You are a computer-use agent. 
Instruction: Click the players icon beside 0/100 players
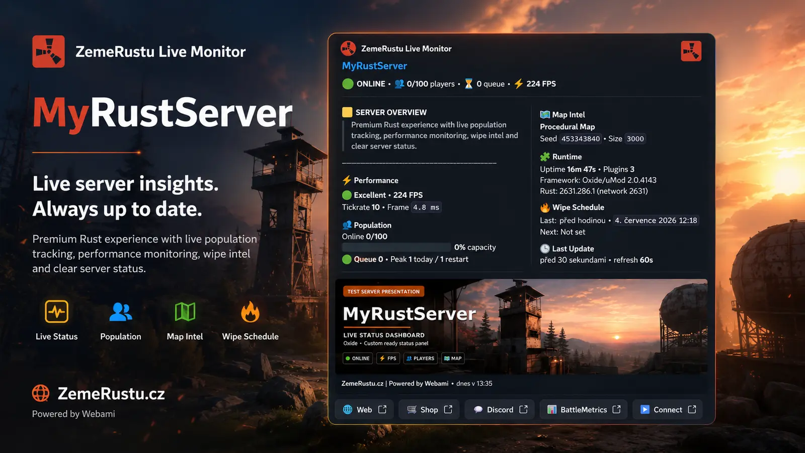pos(399,84)
